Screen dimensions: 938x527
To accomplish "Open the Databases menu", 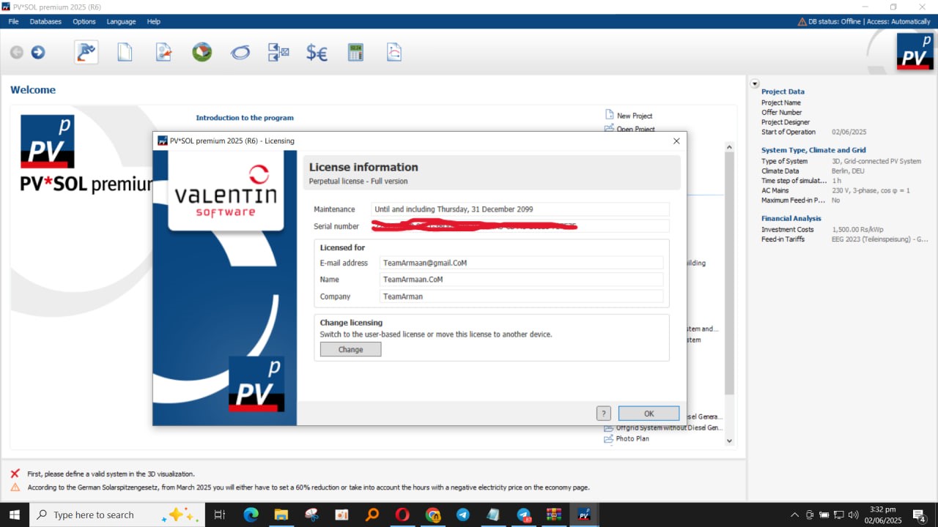I will click(45, 21).
